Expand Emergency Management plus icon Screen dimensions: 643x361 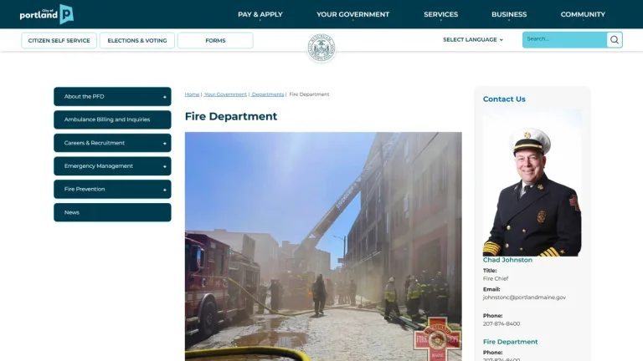(164, 166)
